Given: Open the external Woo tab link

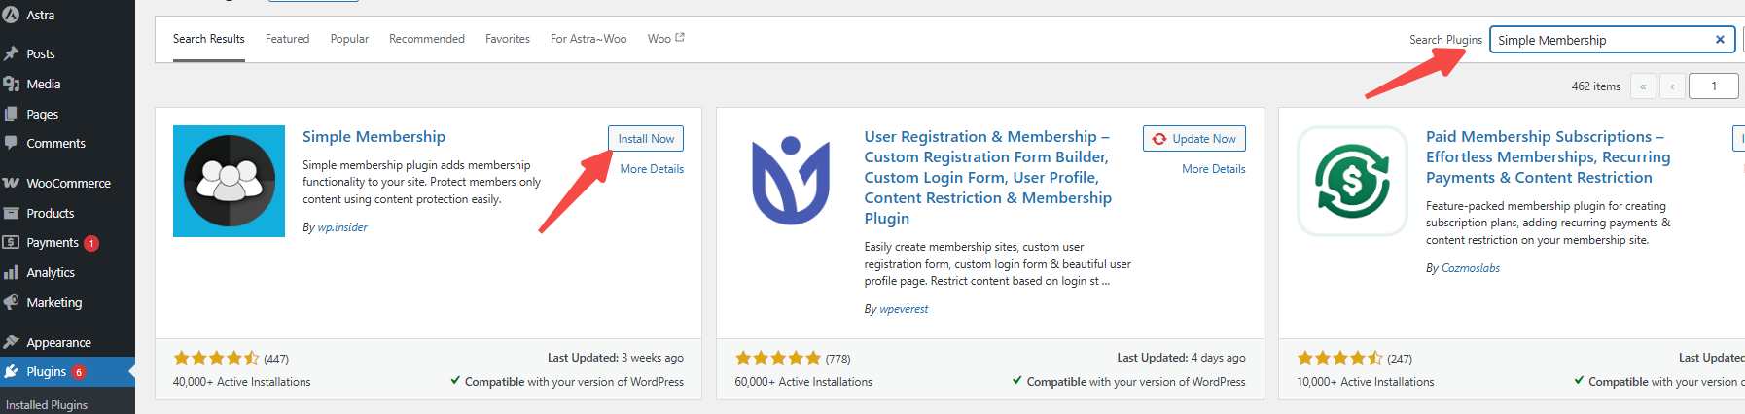Looking at the screenshot, I should pyautogui.click(x=665, y=39).
